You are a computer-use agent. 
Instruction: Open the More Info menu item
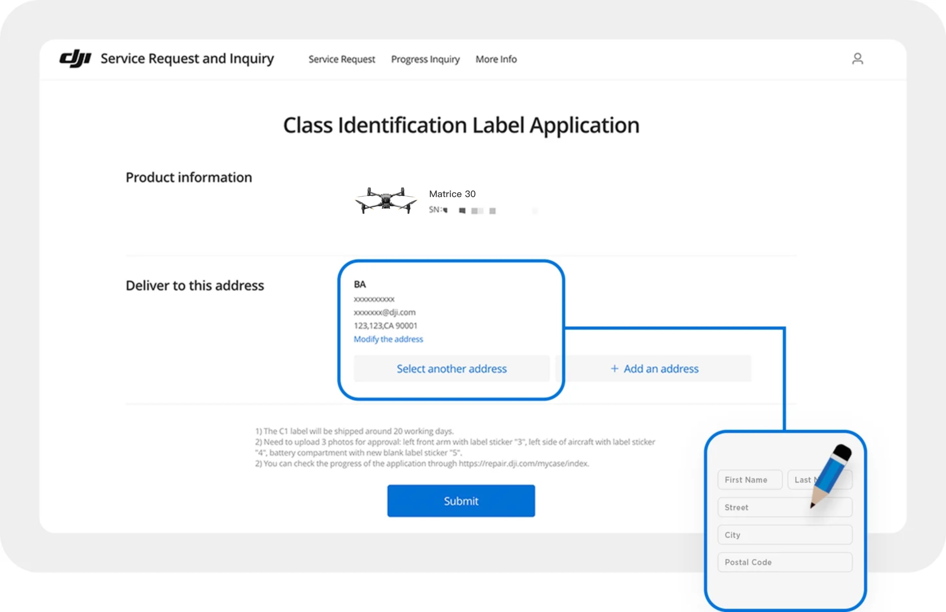click(x=496, y=59)
